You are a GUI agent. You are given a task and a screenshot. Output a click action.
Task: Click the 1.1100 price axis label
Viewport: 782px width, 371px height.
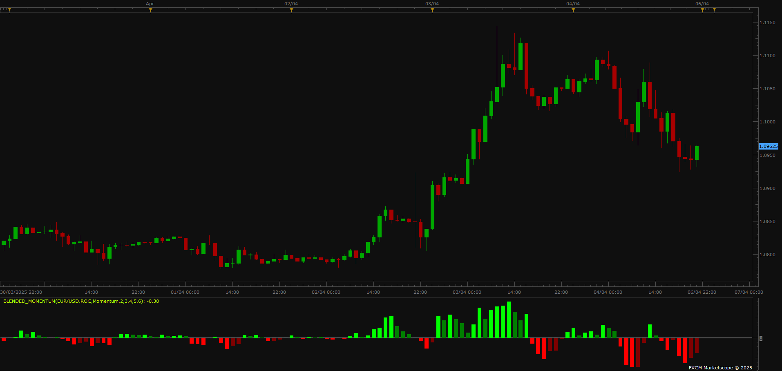pos(767,56)
